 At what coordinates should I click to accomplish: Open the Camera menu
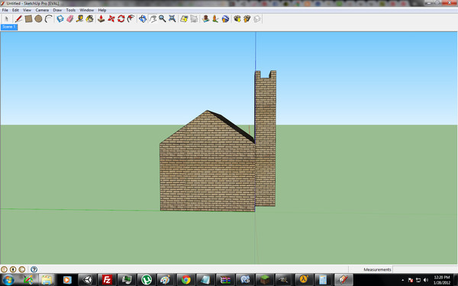pos(42,10)
